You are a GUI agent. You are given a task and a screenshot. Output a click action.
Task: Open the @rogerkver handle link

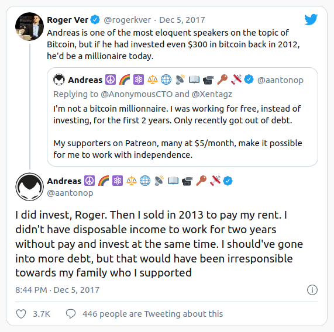click(x=128, y=20)
